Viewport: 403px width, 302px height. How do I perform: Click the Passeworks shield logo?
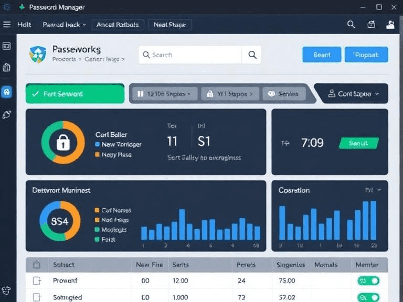pyautogui.click(x=38, y=55)
